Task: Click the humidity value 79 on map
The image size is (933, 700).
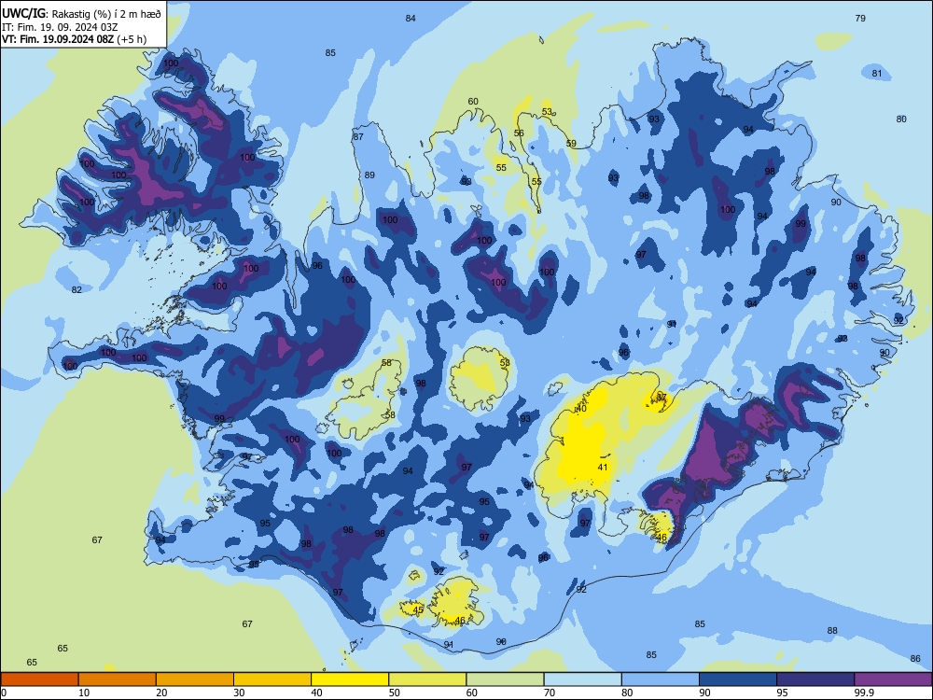Action: coord(860,18)
